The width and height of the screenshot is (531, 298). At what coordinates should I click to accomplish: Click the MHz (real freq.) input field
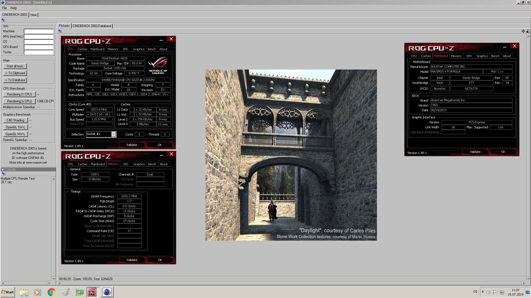pos(38,36)
